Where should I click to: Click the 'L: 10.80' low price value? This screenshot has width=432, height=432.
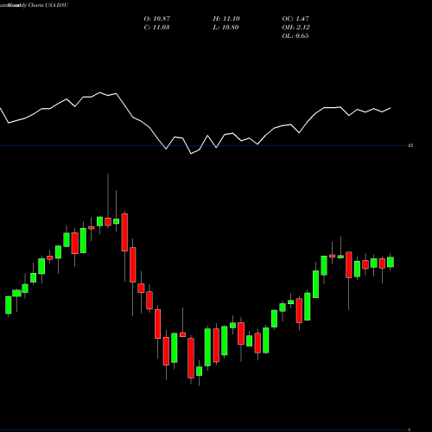coord(226,28)
